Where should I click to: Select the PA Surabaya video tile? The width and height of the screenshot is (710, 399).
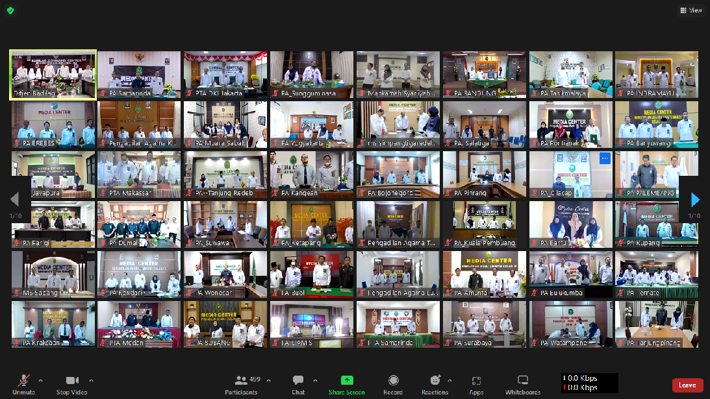(x=485, y=324)
